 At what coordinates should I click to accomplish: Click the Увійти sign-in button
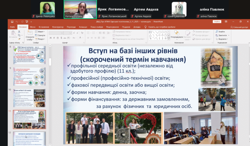(x=217, y=22)
